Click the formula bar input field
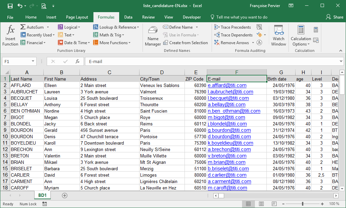This screenshot has width=346, height=208. [210, 61]
